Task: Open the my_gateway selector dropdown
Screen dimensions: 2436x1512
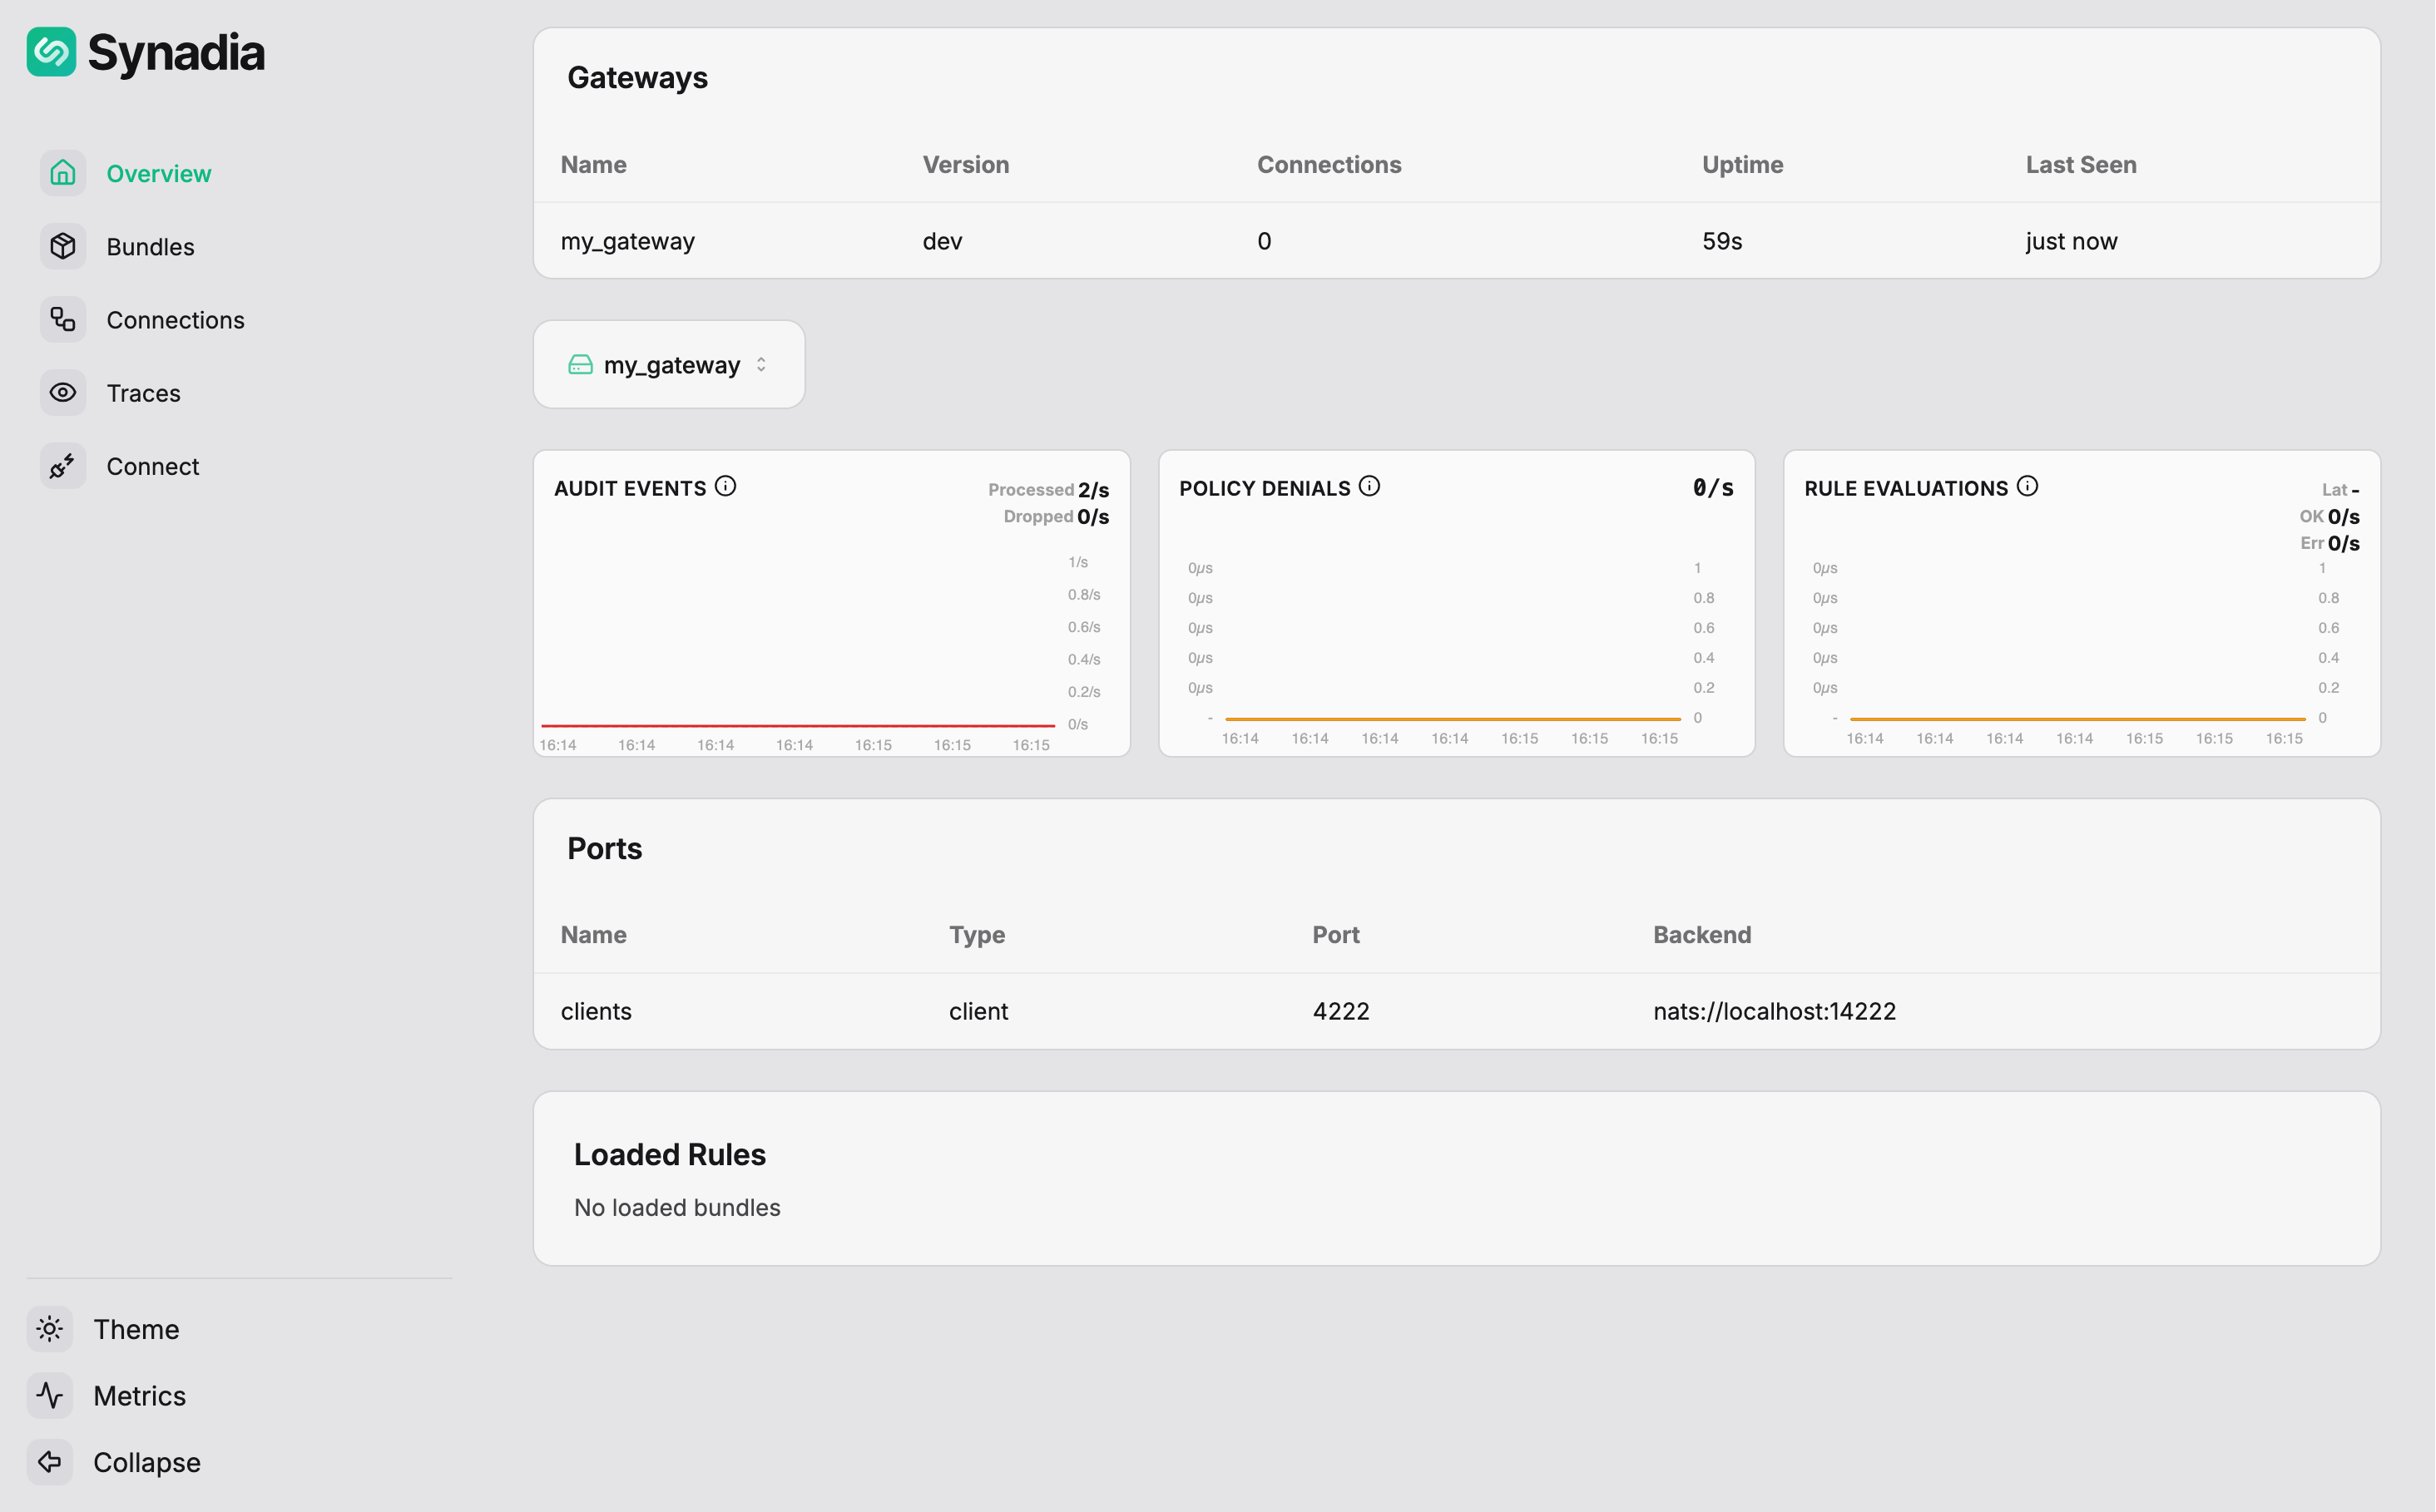Action: pos(669,364)
